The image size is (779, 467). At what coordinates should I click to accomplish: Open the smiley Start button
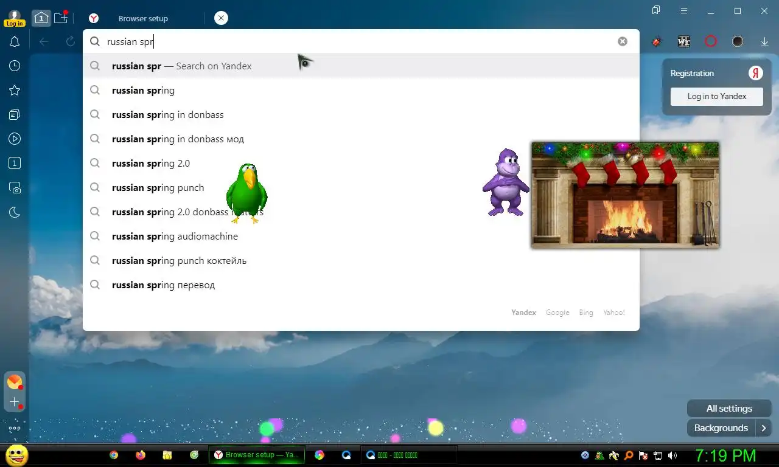coord(16,455)
